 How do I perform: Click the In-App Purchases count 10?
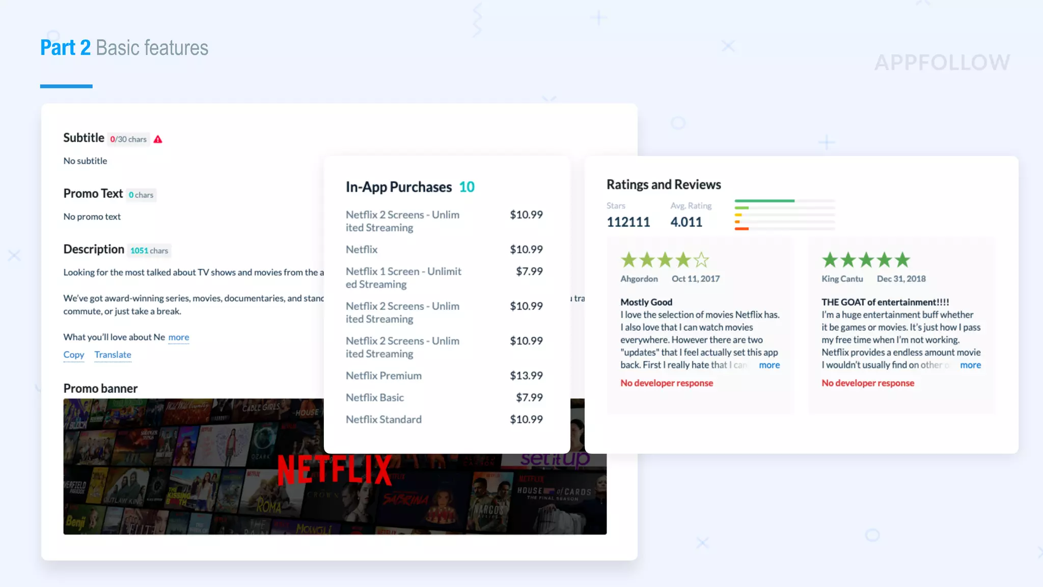(466, 187)
